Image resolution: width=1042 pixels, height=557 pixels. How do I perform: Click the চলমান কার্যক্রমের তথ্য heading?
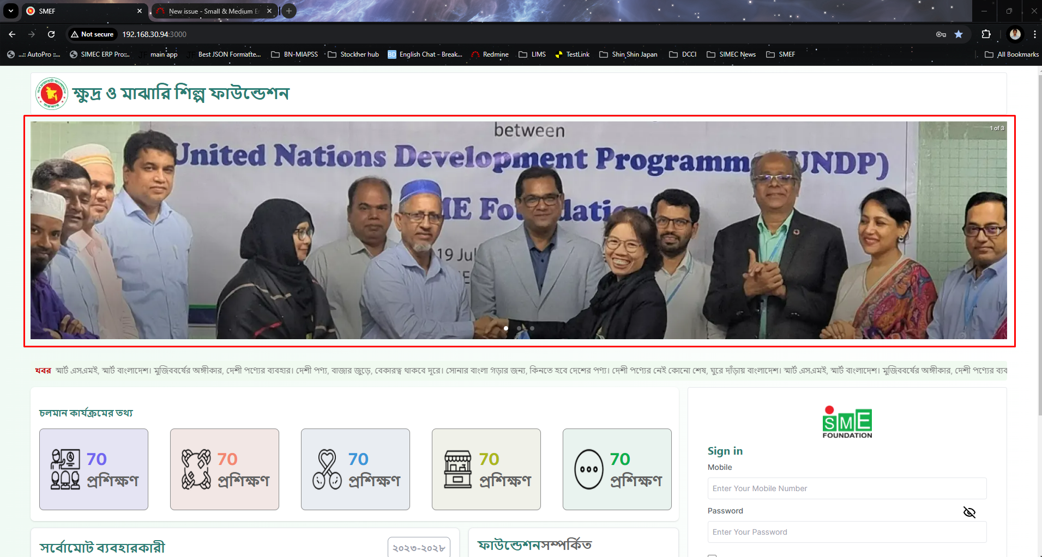[x=86, y=413]
